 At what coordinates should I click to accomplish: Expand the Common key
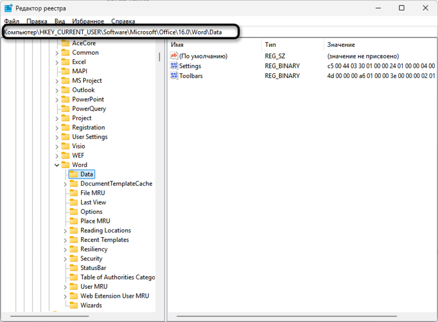(x=57, y=53)
